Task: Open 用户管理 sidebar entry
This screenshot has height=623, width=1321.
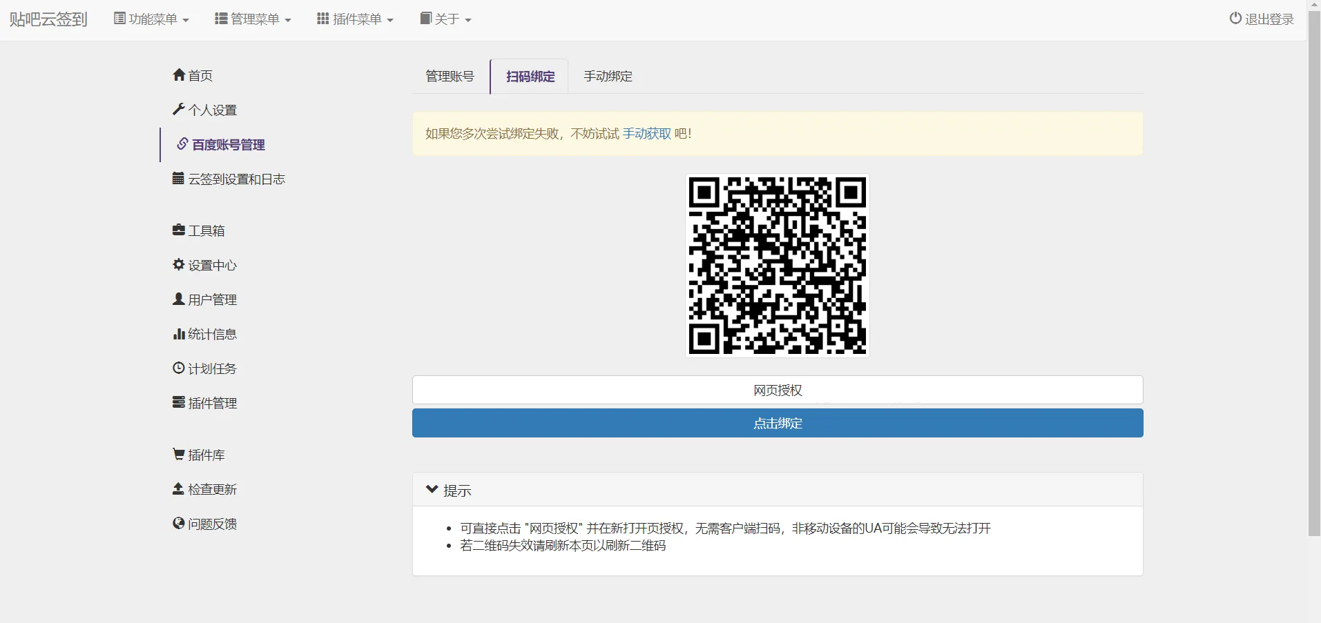Action: click(x=213, y=299)
